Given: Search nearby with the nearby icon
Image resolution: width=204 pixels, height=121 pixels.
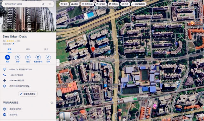Looking at the screenshot, I should (28, 57).
